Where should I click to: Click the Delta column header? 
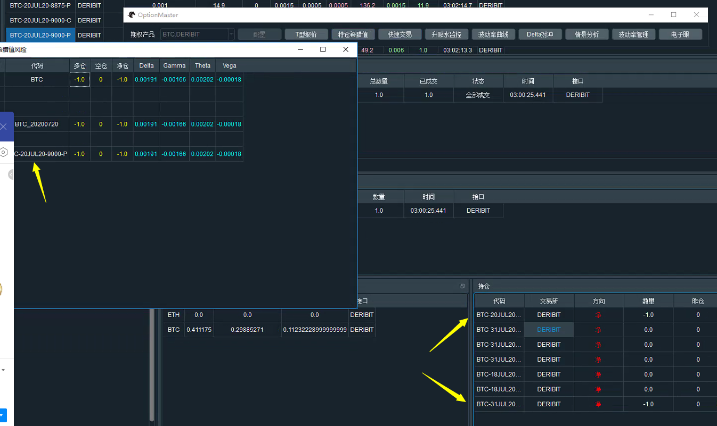(146, 65)
